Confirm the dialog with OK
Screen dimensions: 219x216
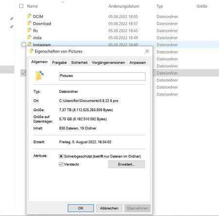pos(81,208)
